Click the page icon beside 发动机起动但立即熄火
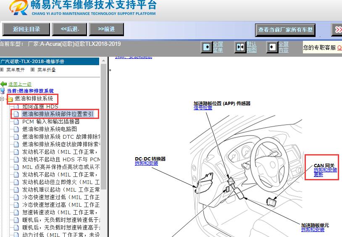 pos(16,182)
